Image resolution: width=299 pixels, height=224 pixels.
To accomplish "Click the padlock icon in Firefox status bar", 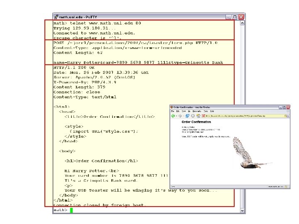I will pos(286,187).
